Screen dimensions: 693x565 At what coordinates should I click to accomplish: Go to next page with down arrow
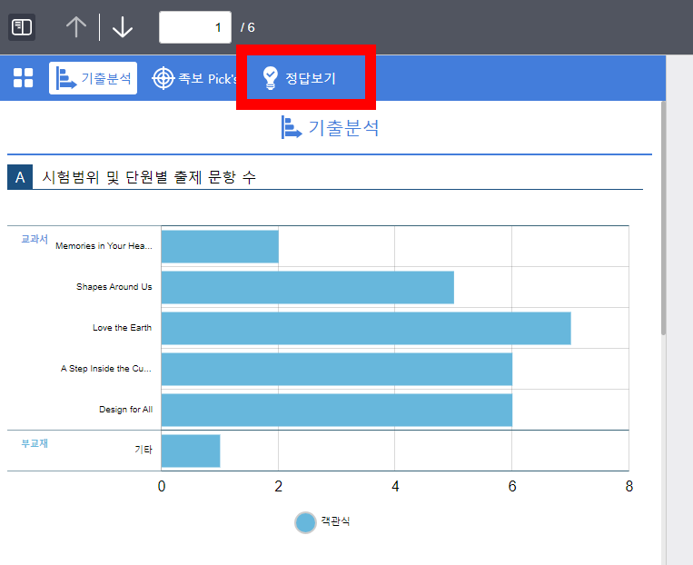click(123, 27)
